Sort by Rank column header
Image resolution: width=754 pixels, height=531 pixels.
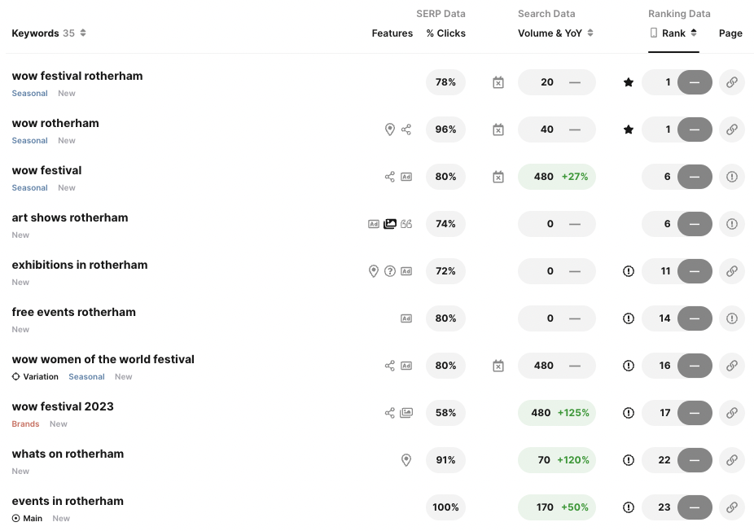(673, 33)
